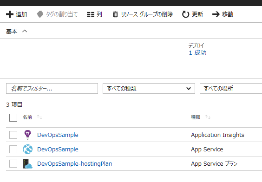Check the Application Insights row checkbox
The height and width of the screenshot is (182, 262).
point(13,135)
